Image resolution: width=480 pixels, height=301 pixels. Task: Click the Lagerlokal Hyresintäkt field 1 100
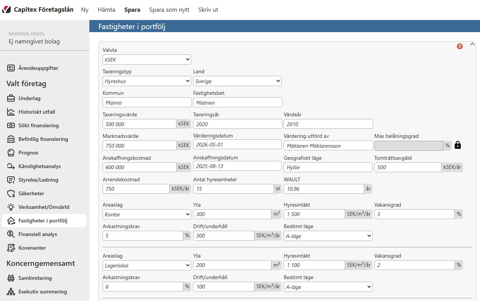pyautogui.click(x=314, y=265)
